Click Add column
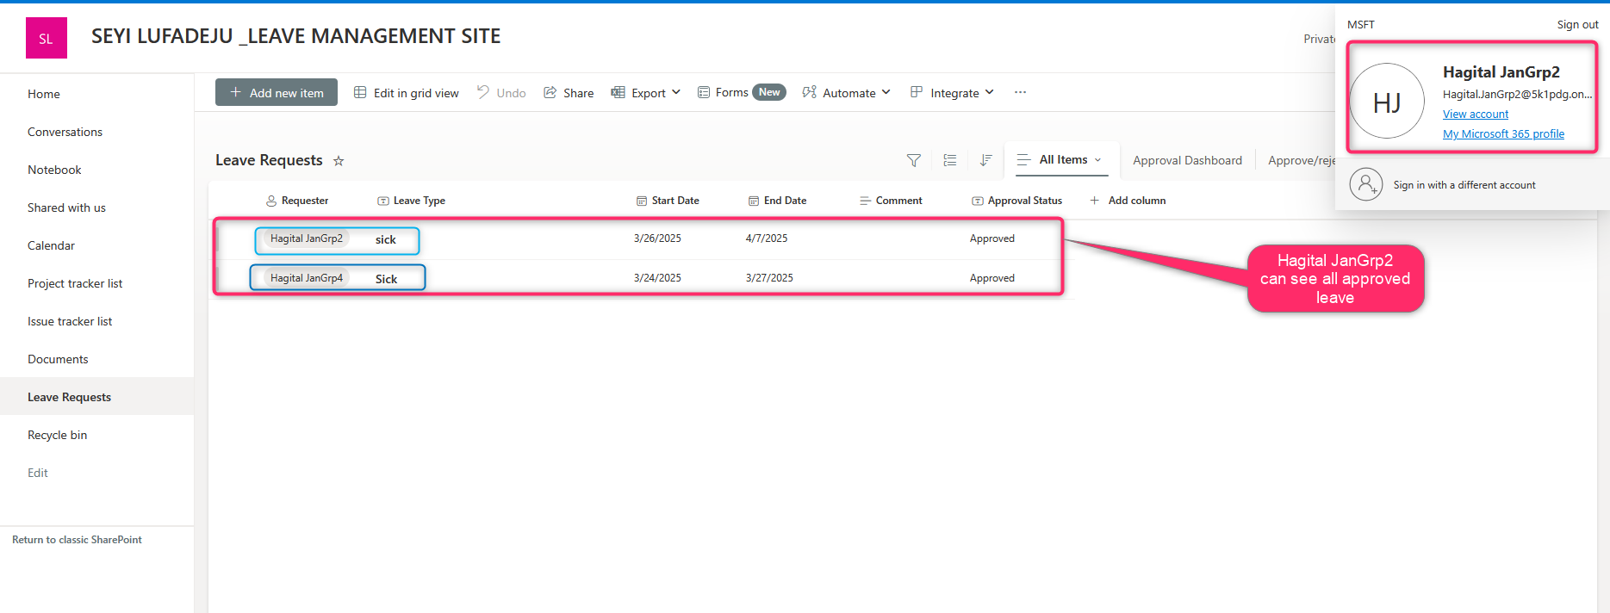 tap(1128, 201)
